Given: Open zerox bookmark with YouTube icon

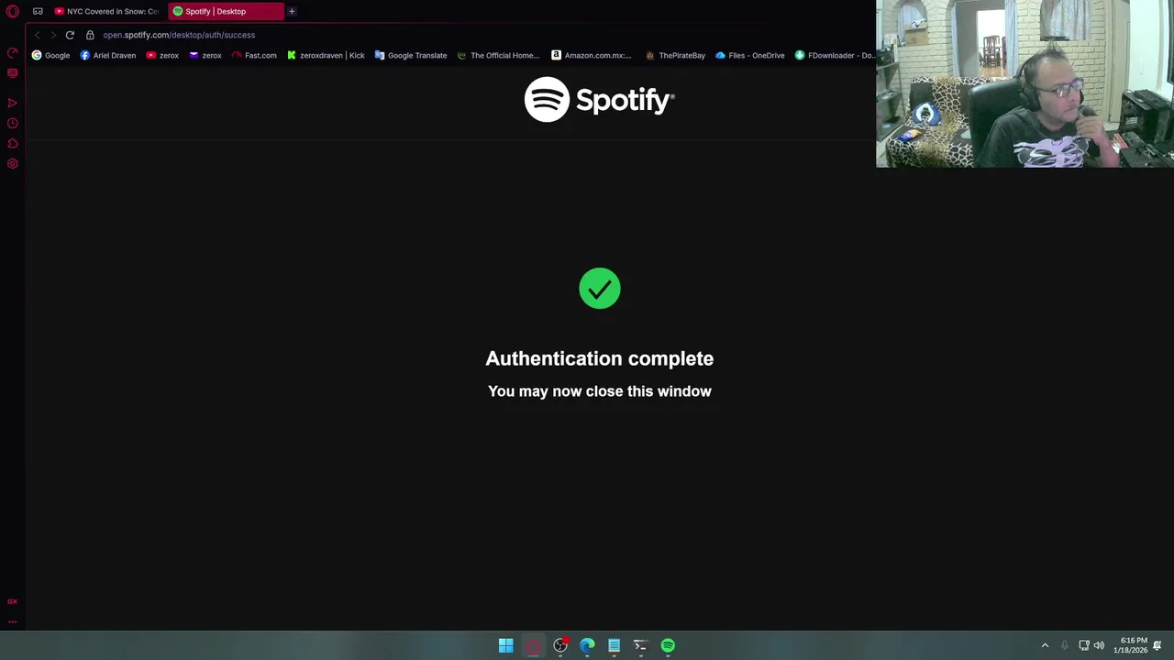Looking at the screenshot, I should [x=162, y=55].
